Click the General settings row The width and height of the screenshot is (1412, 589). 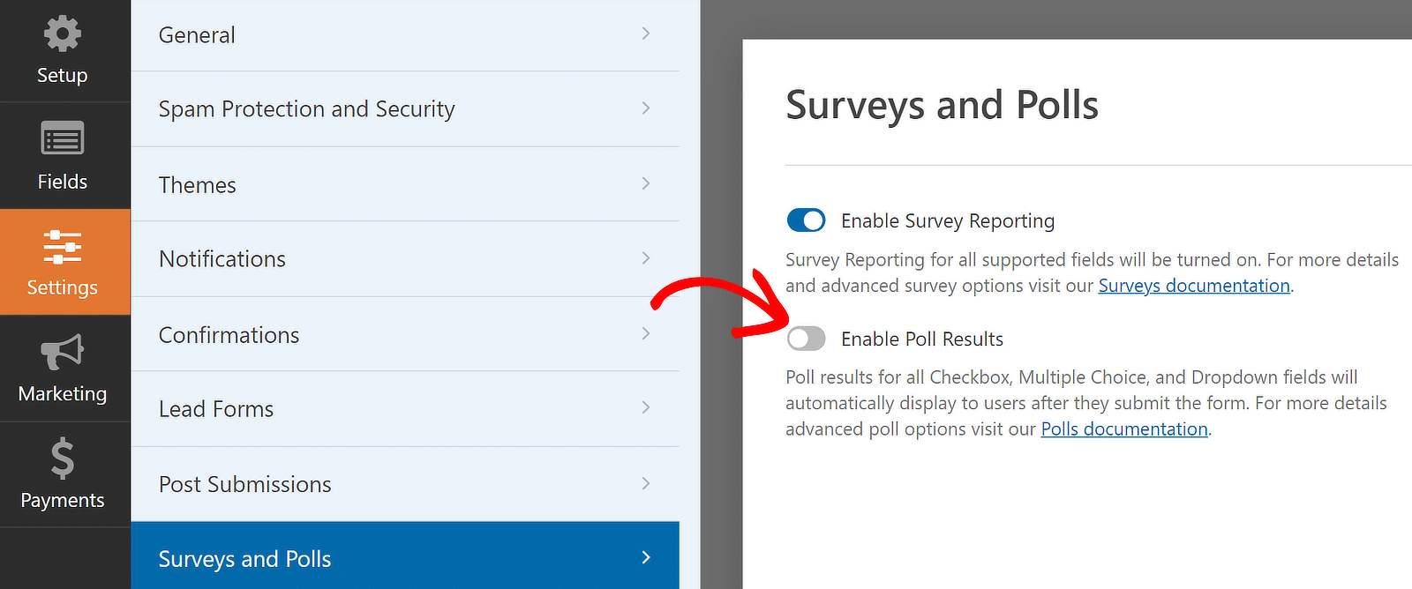click(197, 34)
